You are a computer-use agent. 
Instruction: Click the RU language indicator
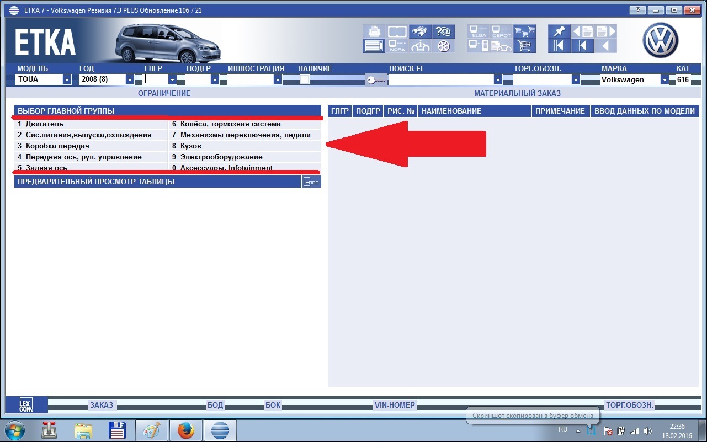click(x=563, y=429)
